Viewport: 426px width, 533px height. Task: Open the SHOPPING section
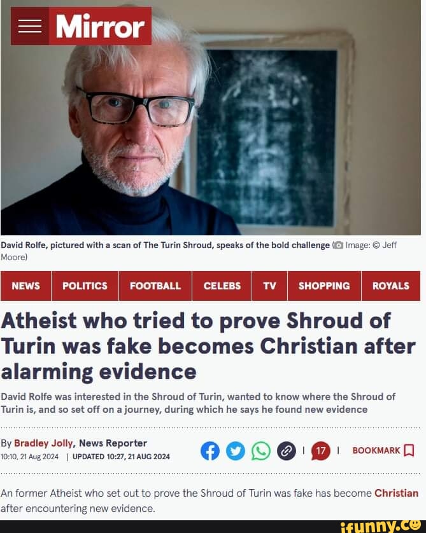pos(324,286)
